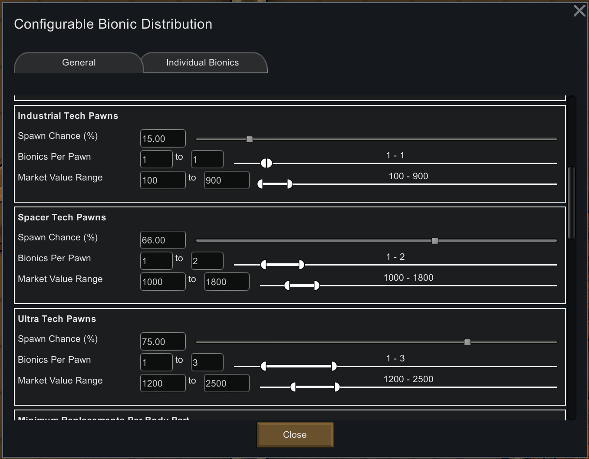The height and width of the screenshot is (459, 589).
Task: Click the Spacer Tech Spawn Chance field showing 66.00
Action: point(163,240)
